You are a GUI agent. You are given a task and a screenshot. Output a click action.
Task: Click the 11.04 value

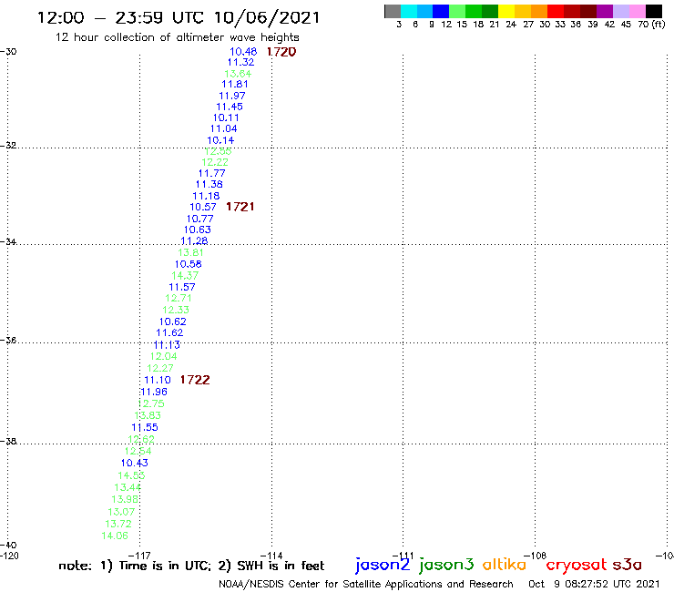coord(223,128)
